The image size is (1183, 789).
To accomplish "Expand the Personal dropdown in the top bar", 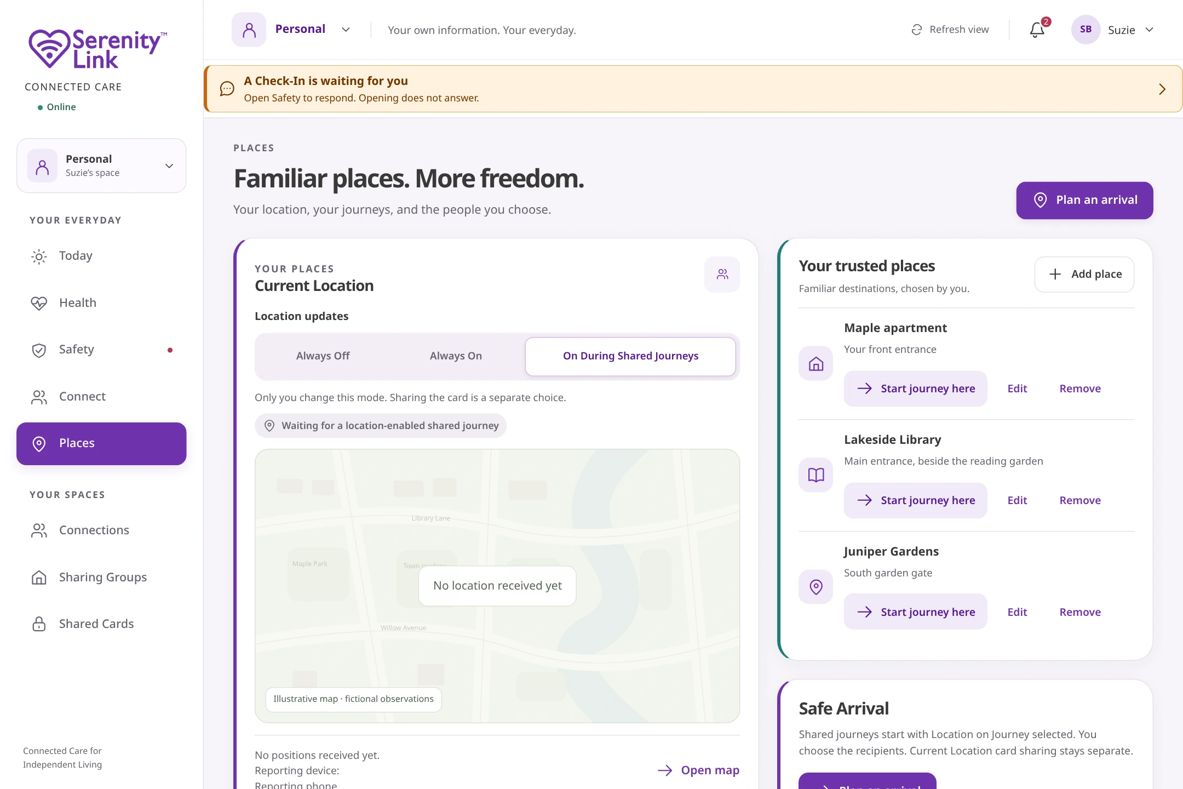I will 346,30.
